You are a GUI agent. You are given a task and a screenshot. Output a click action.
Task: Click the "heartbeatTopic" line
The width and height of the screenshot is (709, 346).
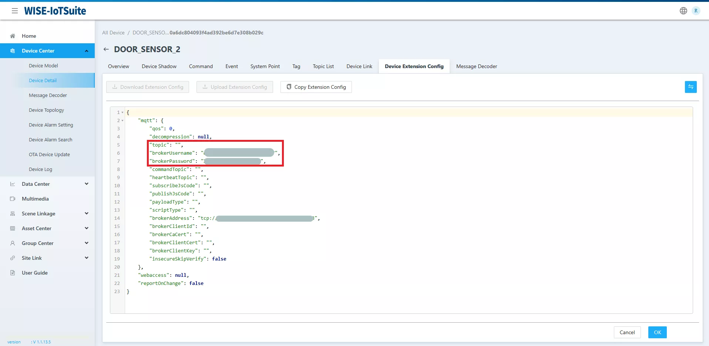[x=179, y=178]
